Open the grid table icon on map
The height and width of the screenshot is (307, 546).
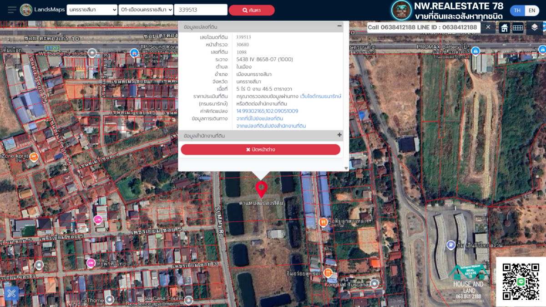point(518,28)
